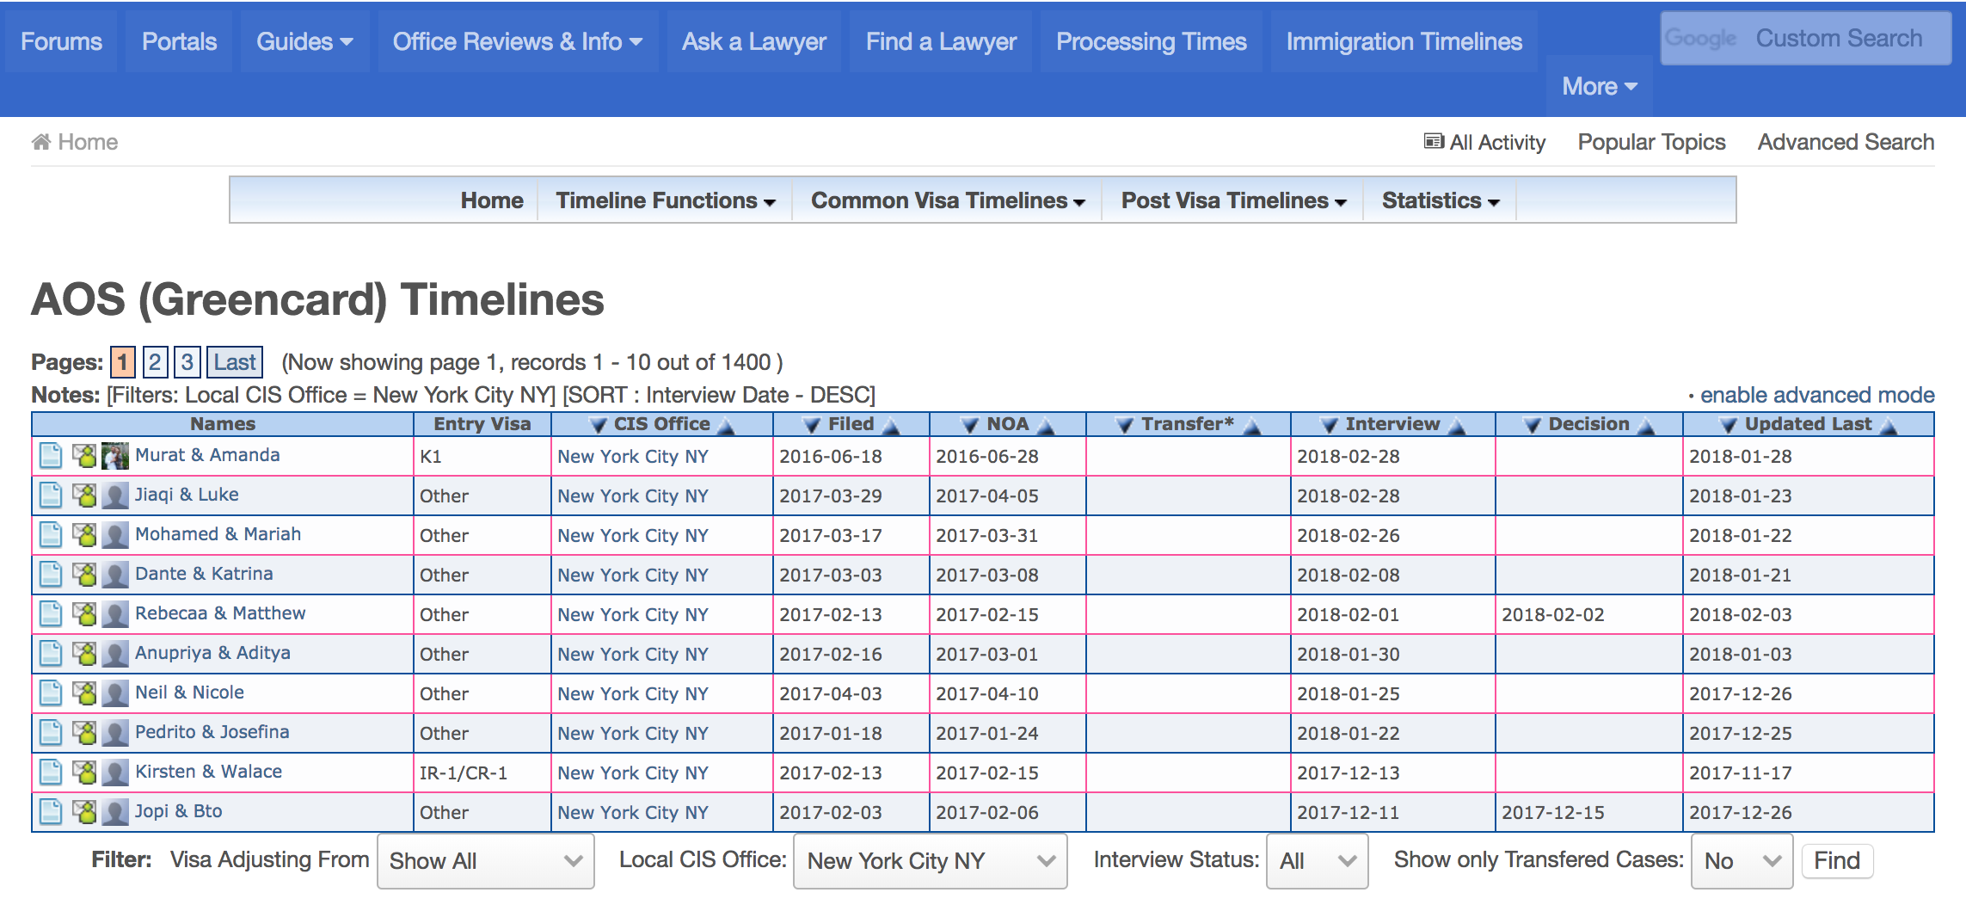Open timeline document icon for Jopi & Bto
This screenshot has width=1966, height=905.
point(51,811)
